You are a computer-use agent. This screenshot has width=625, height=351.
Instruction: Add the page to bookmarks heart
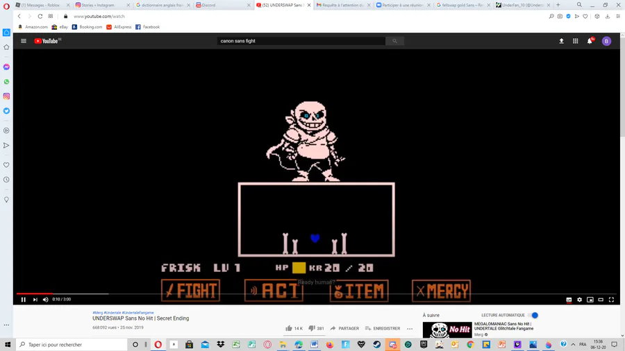pos(585,17)
